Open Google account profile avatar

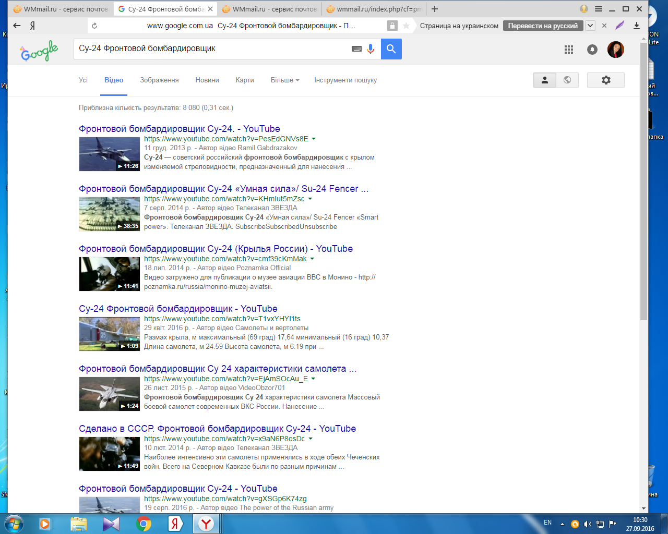point(616,50)
